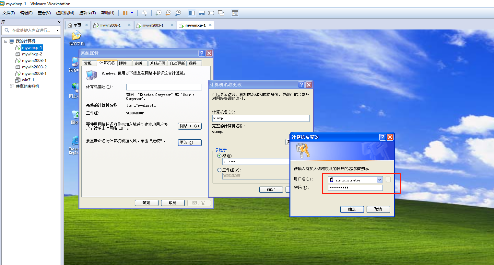Enter full screen mode
The image size is (494, 265).
[211, 13]
